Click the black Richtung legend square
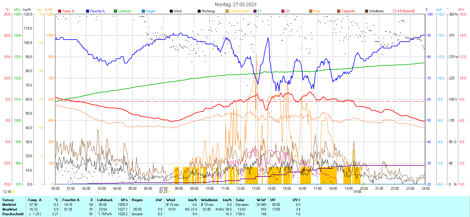Viewport: 470px width, 217px height. click(199, 11)
